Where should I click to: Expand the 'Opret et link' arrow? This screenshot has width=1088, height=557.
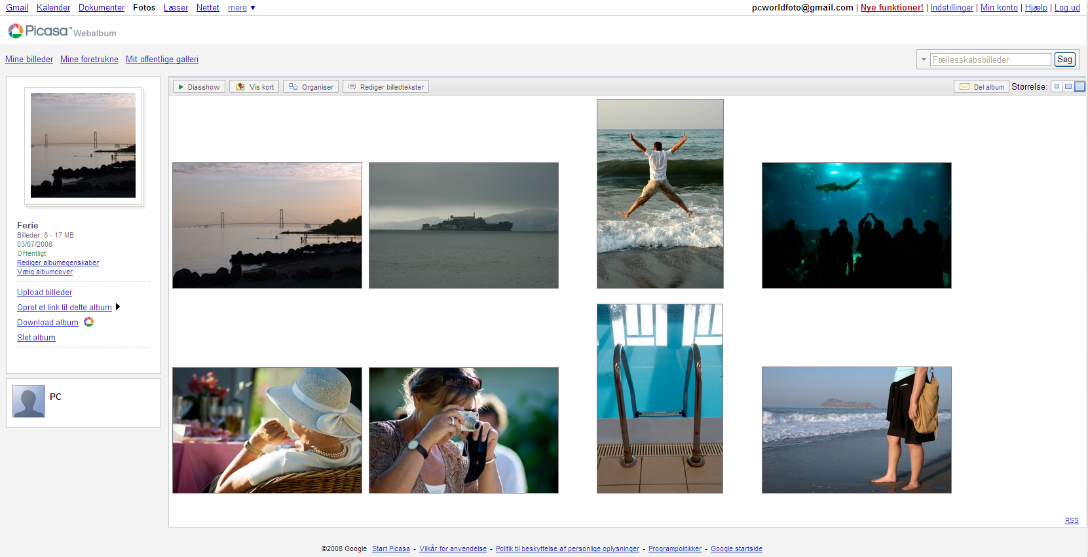[x=118, y=307]
